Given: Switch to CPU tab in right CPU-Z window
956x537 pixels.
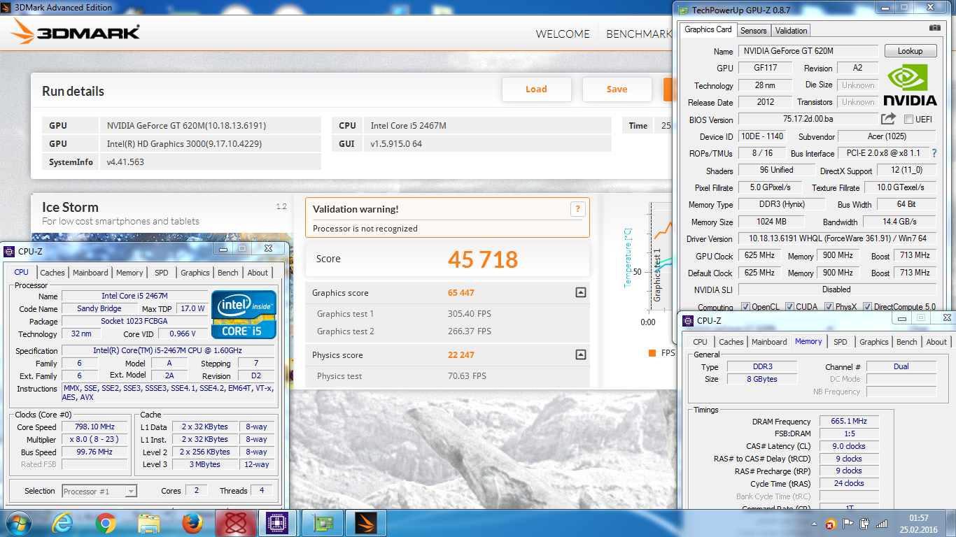Looking at the screenshot, I should [700, 342].
